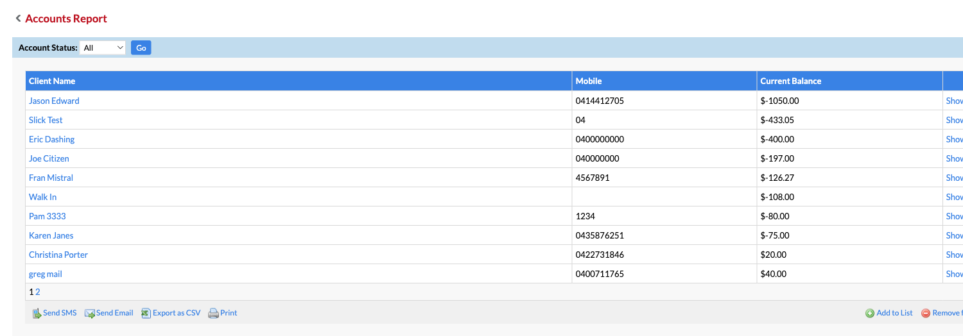Open the Accounts Report title link
Image resolution: width=963 pixels, height=336 pixels.
(x=66, y=19)
